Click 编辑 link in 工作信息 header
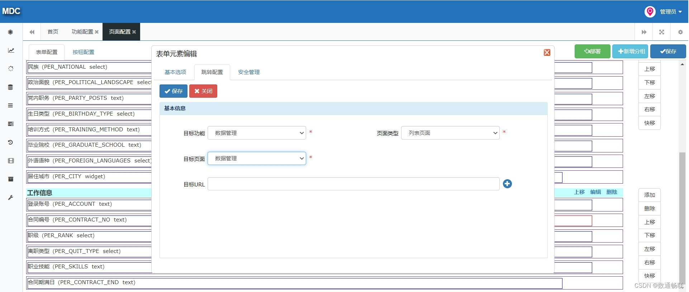 pyautogui.click(x=595, y=192)
